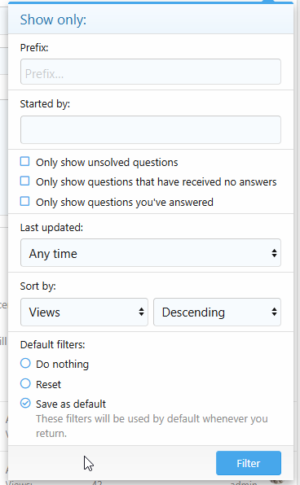
Task: Click the Prefix text input field
Action: coord(151,72)
